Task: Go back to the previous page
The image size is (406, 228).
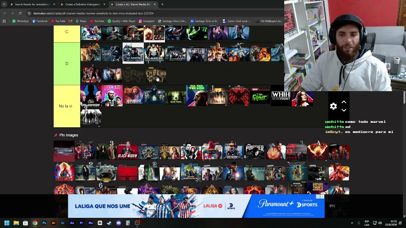Action: [5, 13]
